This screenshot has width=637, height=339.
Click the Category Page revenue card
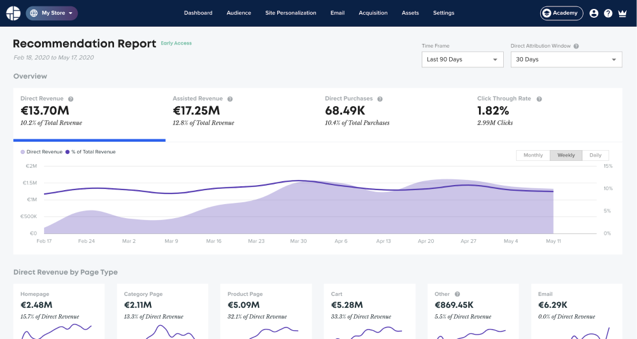pos(162,312)
